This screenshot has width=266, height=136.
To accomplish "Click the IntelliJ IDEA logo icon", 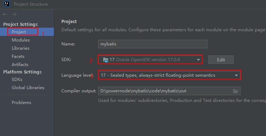I will coord(7,4).
